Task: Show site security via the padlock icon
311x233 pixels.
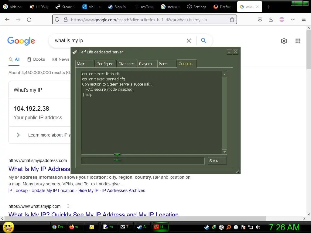Action: tap(66, 19)
